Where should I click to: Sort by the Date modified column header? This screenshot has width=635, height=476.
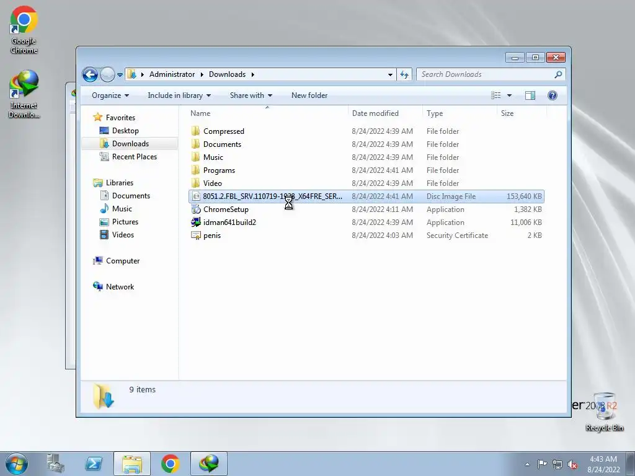(375, 113)
